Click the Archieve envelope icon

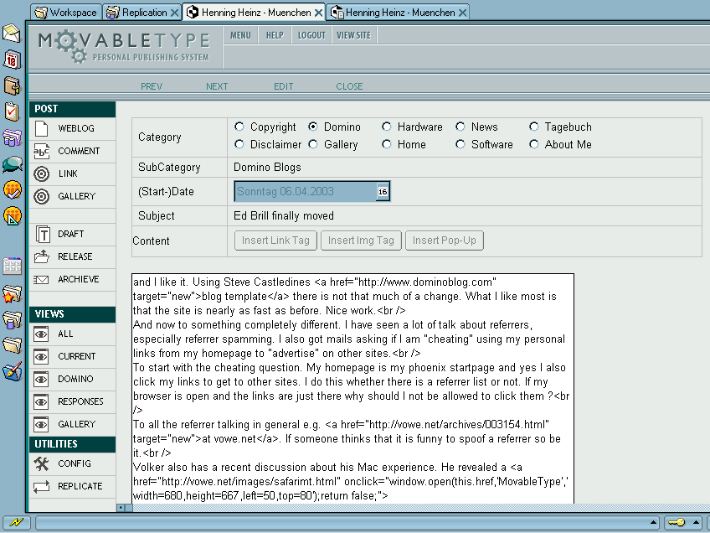point(41,280)
